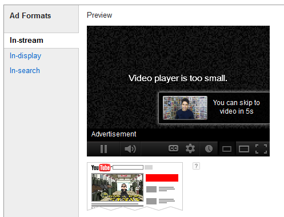Click the search box in YouTube diagram

(x=128, y=167)
